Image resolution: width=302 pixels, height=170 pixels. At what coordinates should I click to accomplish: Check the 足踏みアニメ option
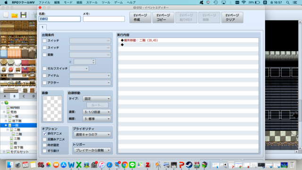pyautogui.click(x=44, y=139)
